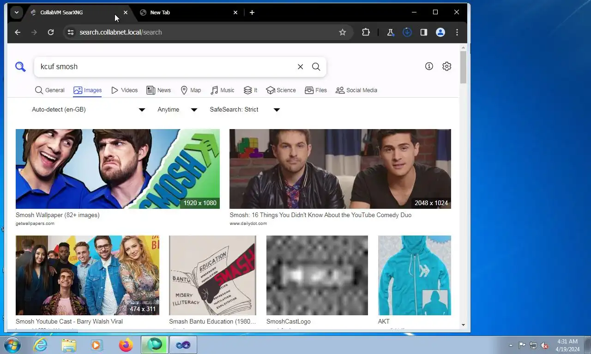591x354 pixels.
Task: Open the volume icon in system tray
Action: 544,345
